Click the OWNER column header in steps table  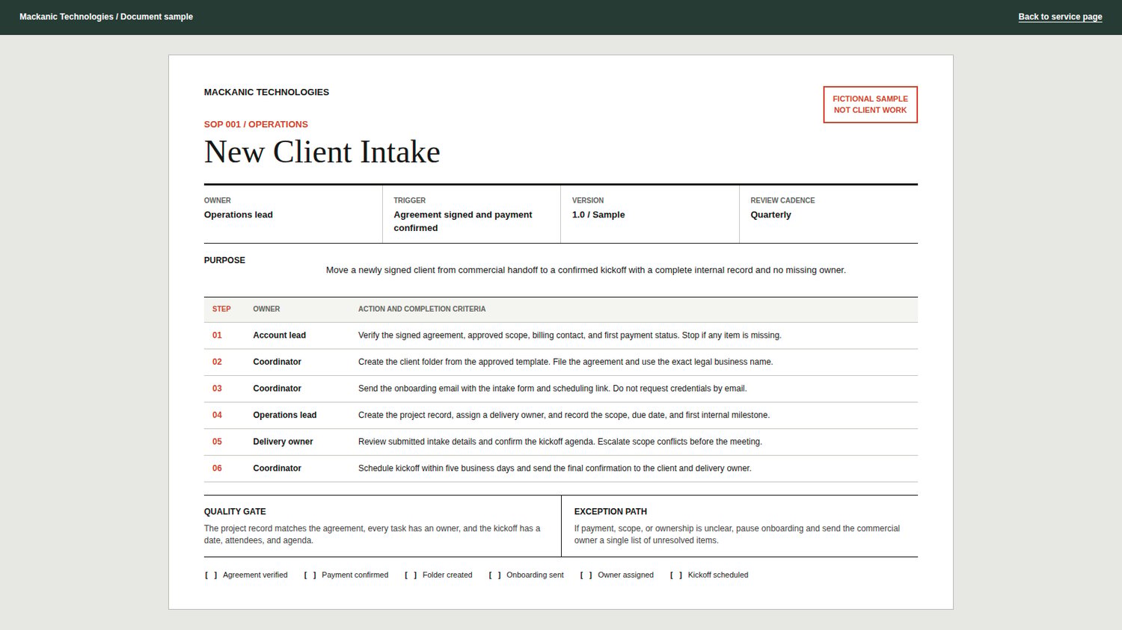click(266, 309)
